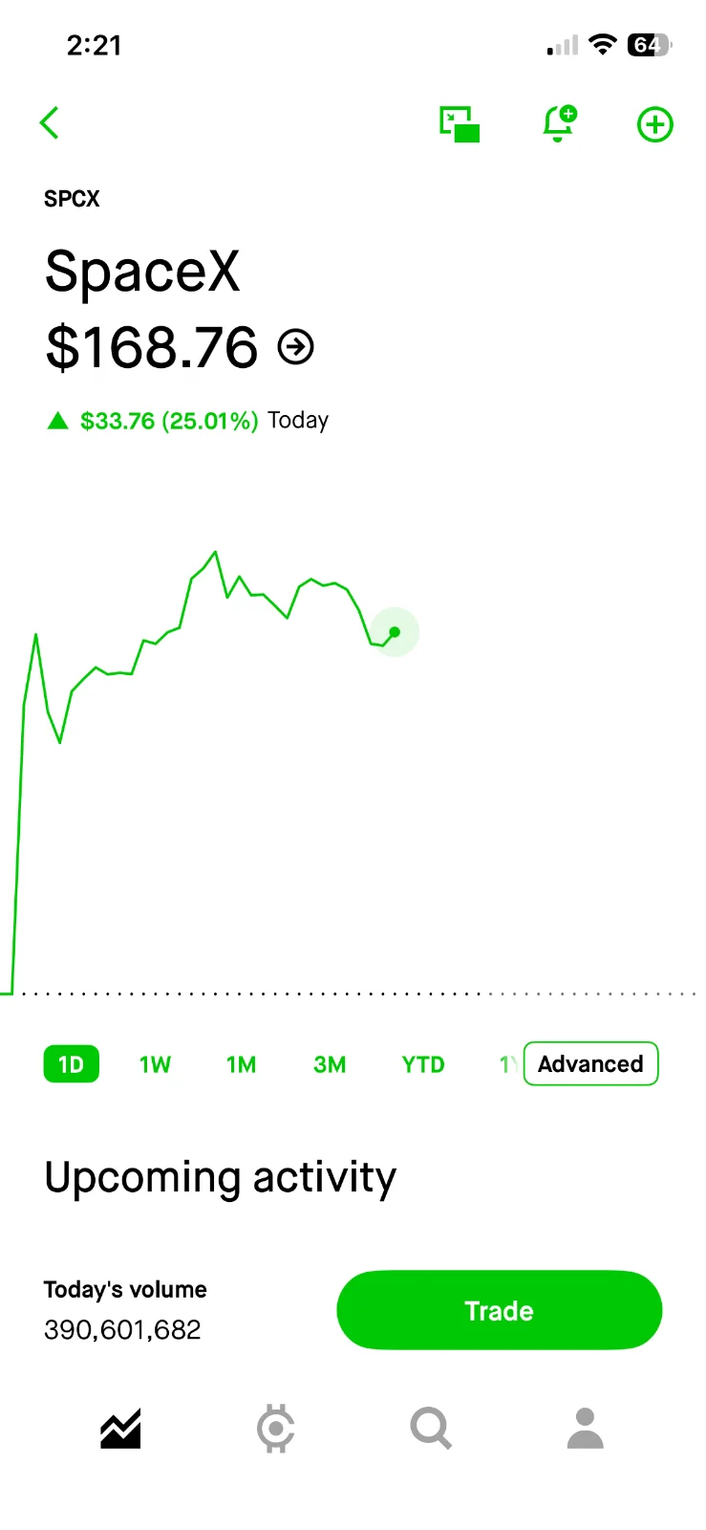The width and height of the screenshot is (706, 1530).
Task: Tap the Upcoming activity heading
Action: (220, 1178)
